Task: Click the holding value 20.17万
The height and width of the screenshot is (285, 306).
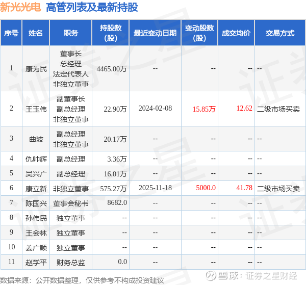Action: pyautogui.click(x=115, y=139)
